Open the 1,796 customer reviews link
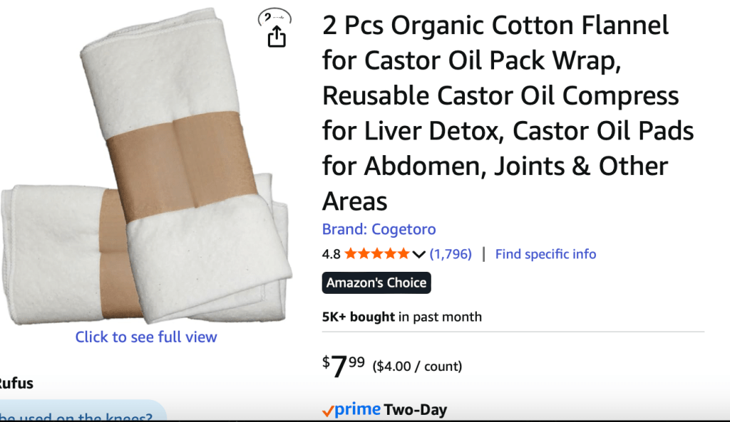 coord(451,254)
